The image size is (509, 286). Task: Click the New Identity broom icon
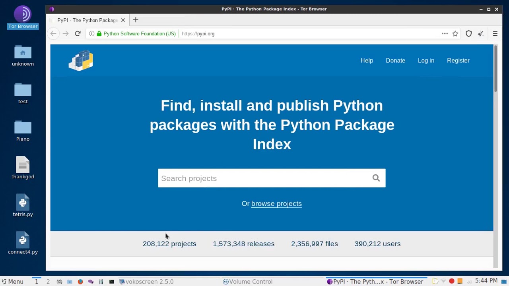click(481, 34)
